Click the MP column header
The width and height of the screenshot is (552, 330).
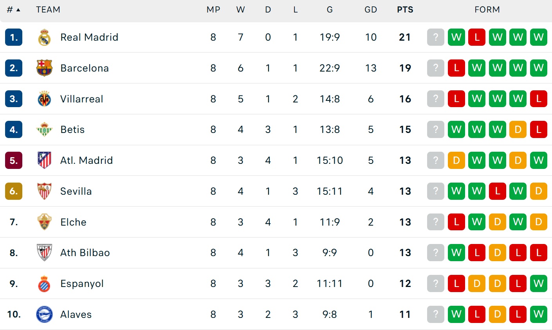[213, 10]
